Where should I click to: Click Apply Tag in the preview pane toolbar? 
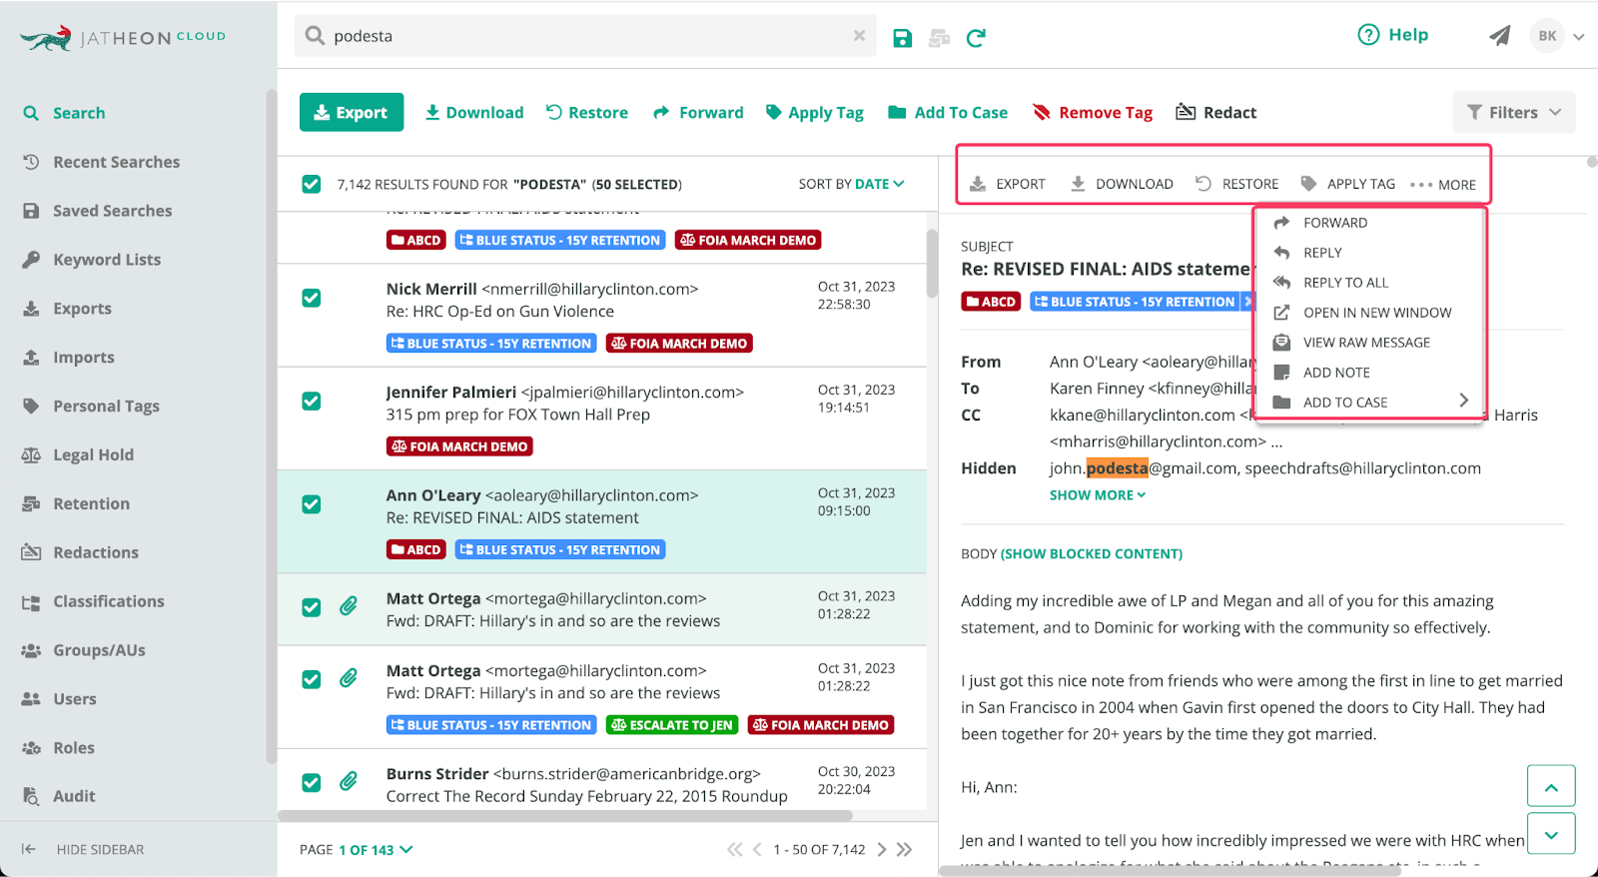tap(1348, 184)
